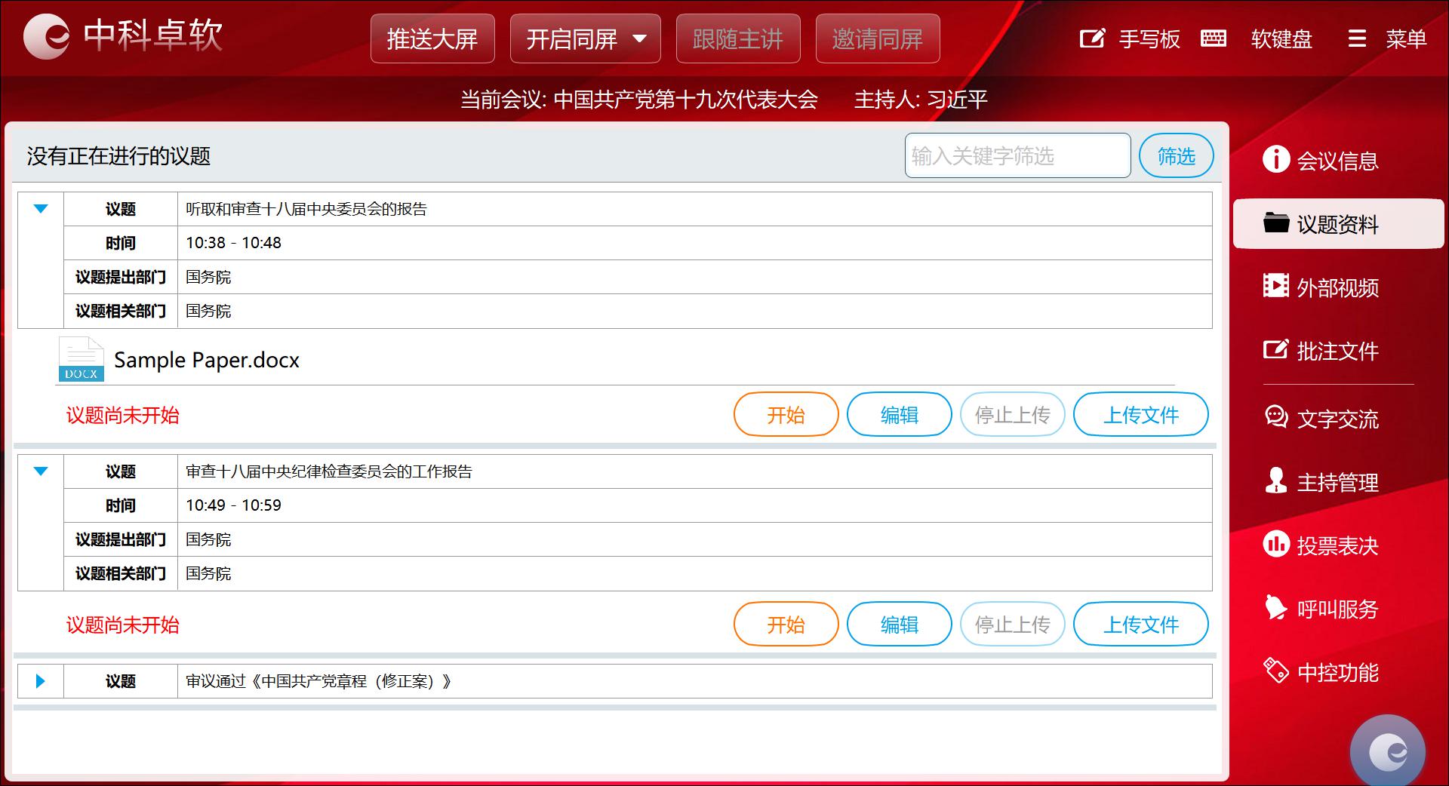Click the 文字交流 chat bubble icon
This screenshot has width=1449, height=786.
tap(1276, 417)
